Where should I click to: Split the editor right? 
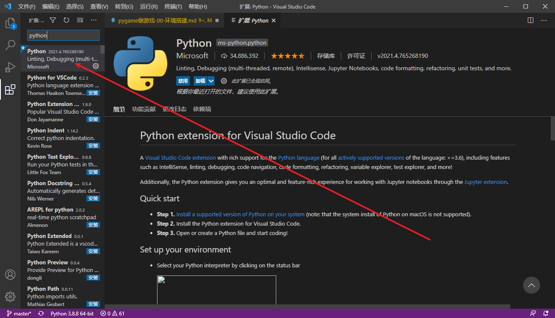[x=530, y=20]
